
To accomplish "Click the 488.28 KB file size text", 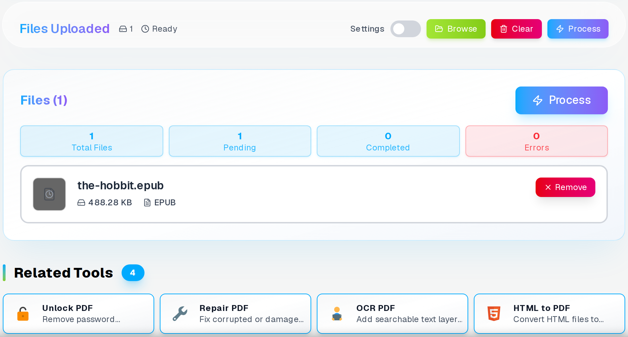I will 110,203.
